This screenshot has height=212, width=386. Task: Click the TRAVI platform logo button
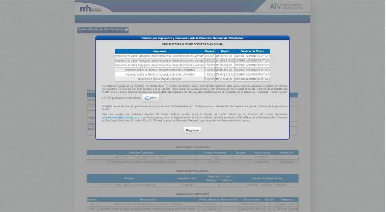pyautogui.click(x=150, y=98)
